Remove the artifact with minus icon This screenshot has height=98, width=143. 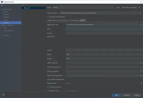[x=26, y=5]
